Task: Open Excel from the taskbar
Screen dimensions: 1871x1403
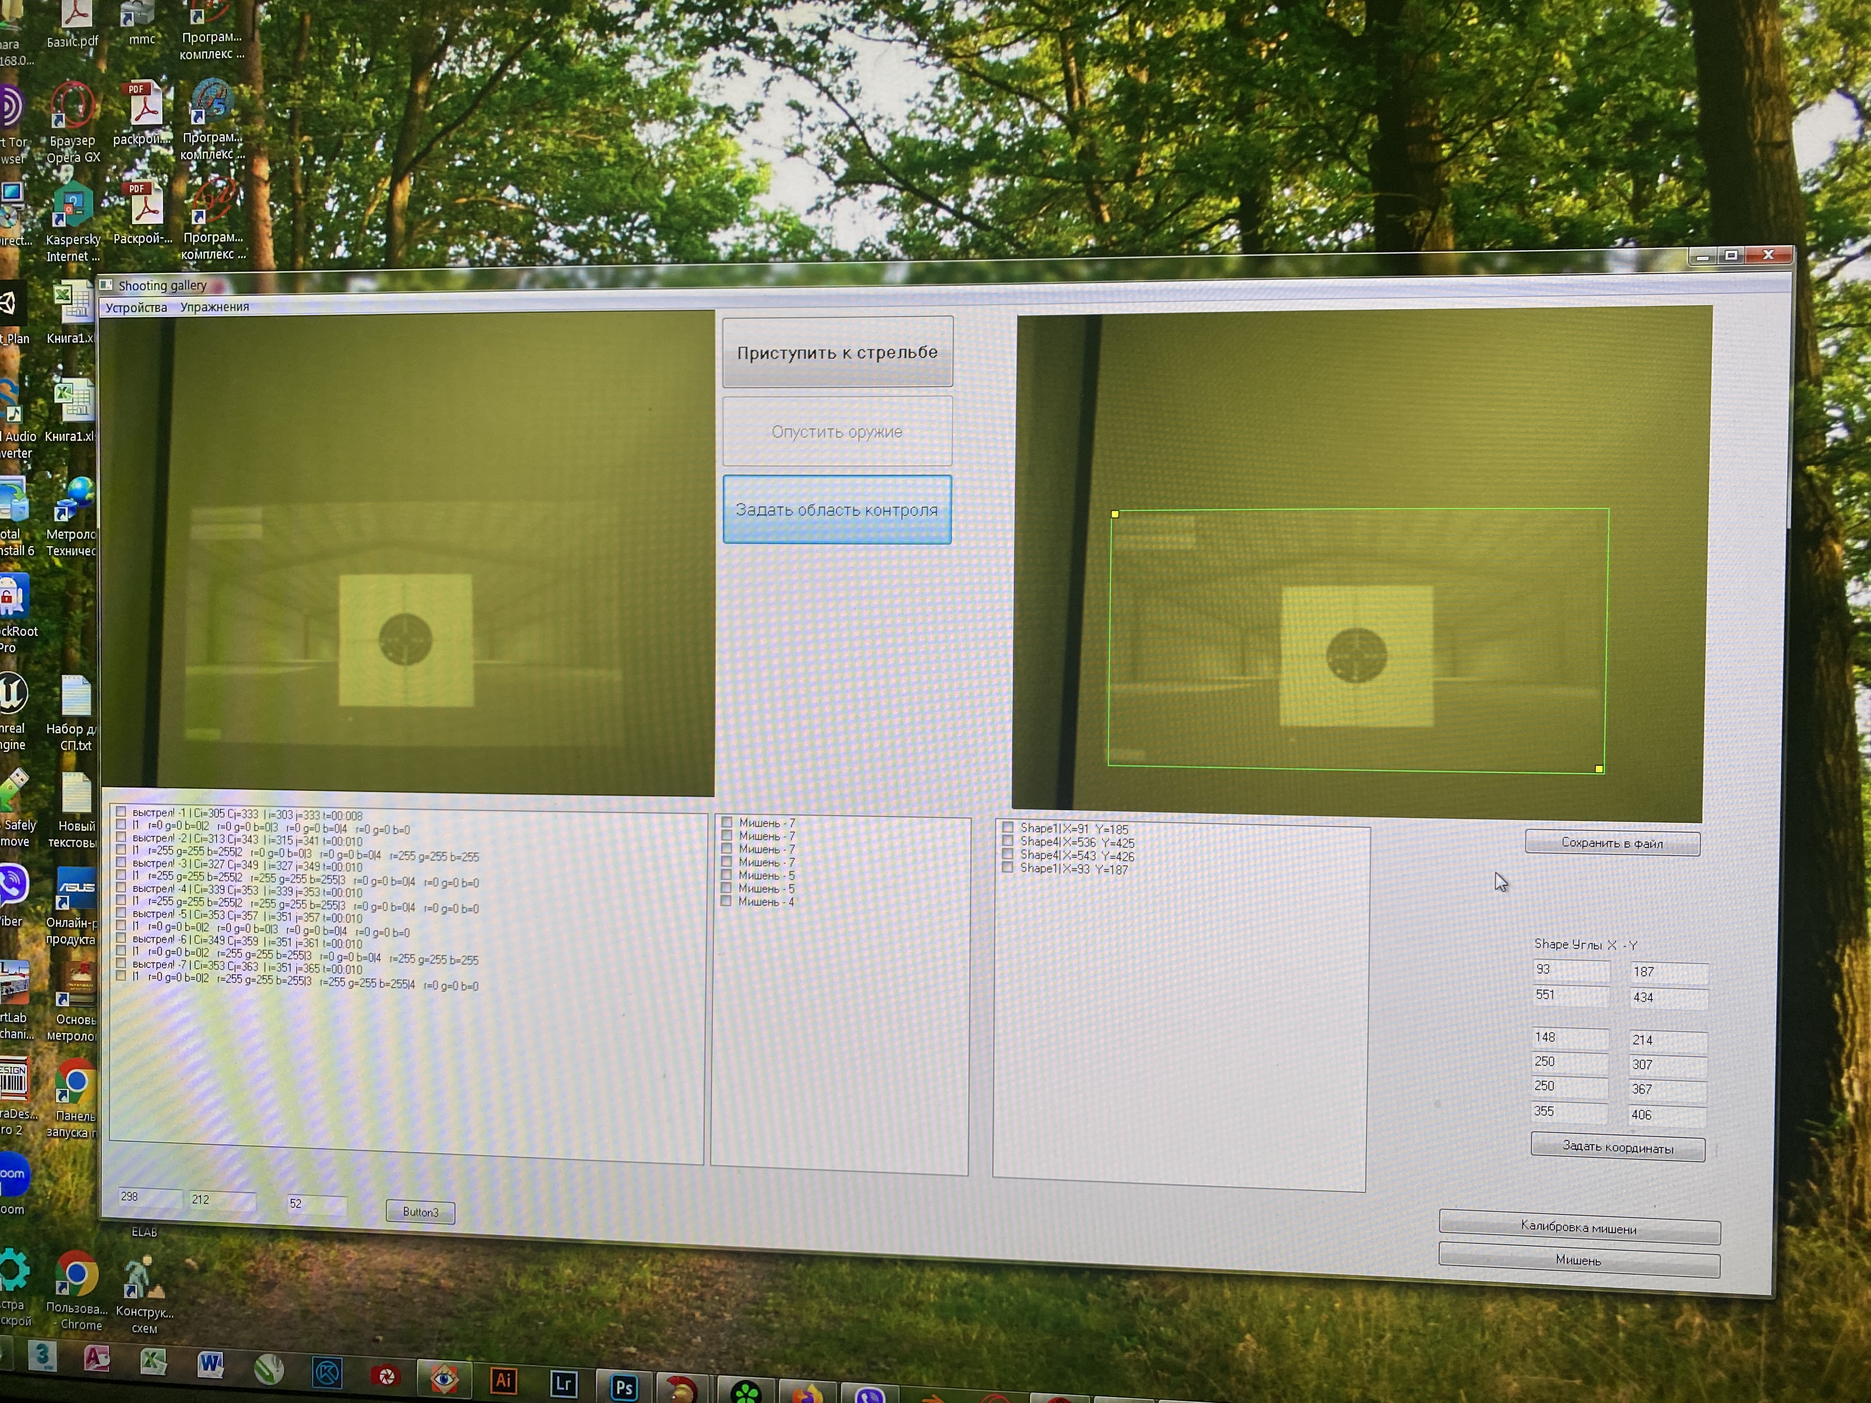Action: pos(153,1361)
